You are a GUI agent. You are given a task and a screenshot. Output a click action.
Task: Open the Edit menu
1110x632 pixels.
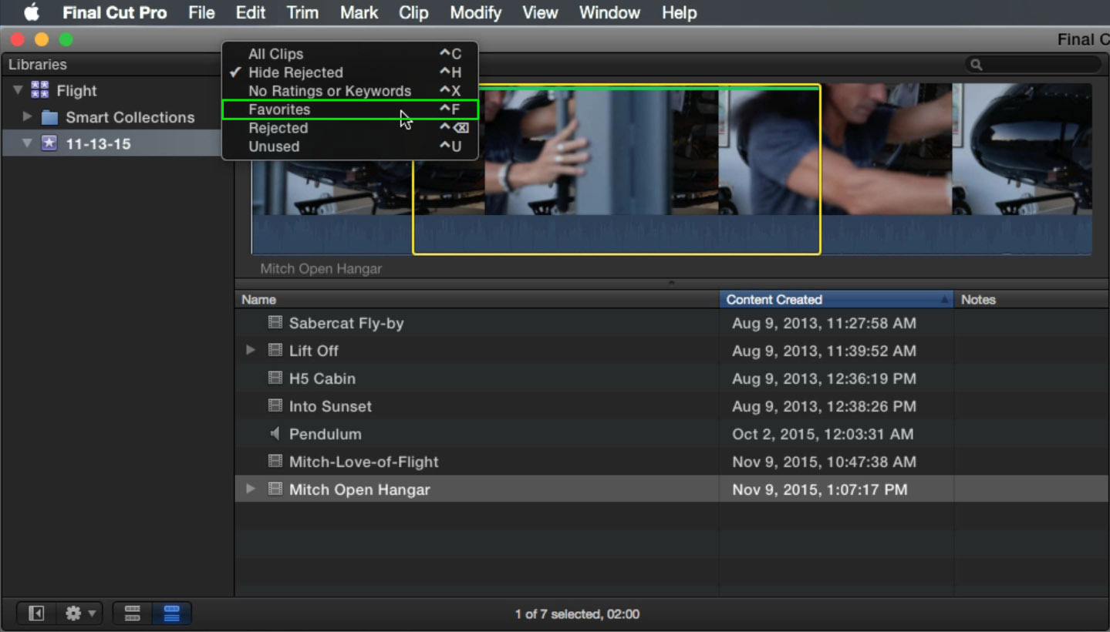(251, 13)
